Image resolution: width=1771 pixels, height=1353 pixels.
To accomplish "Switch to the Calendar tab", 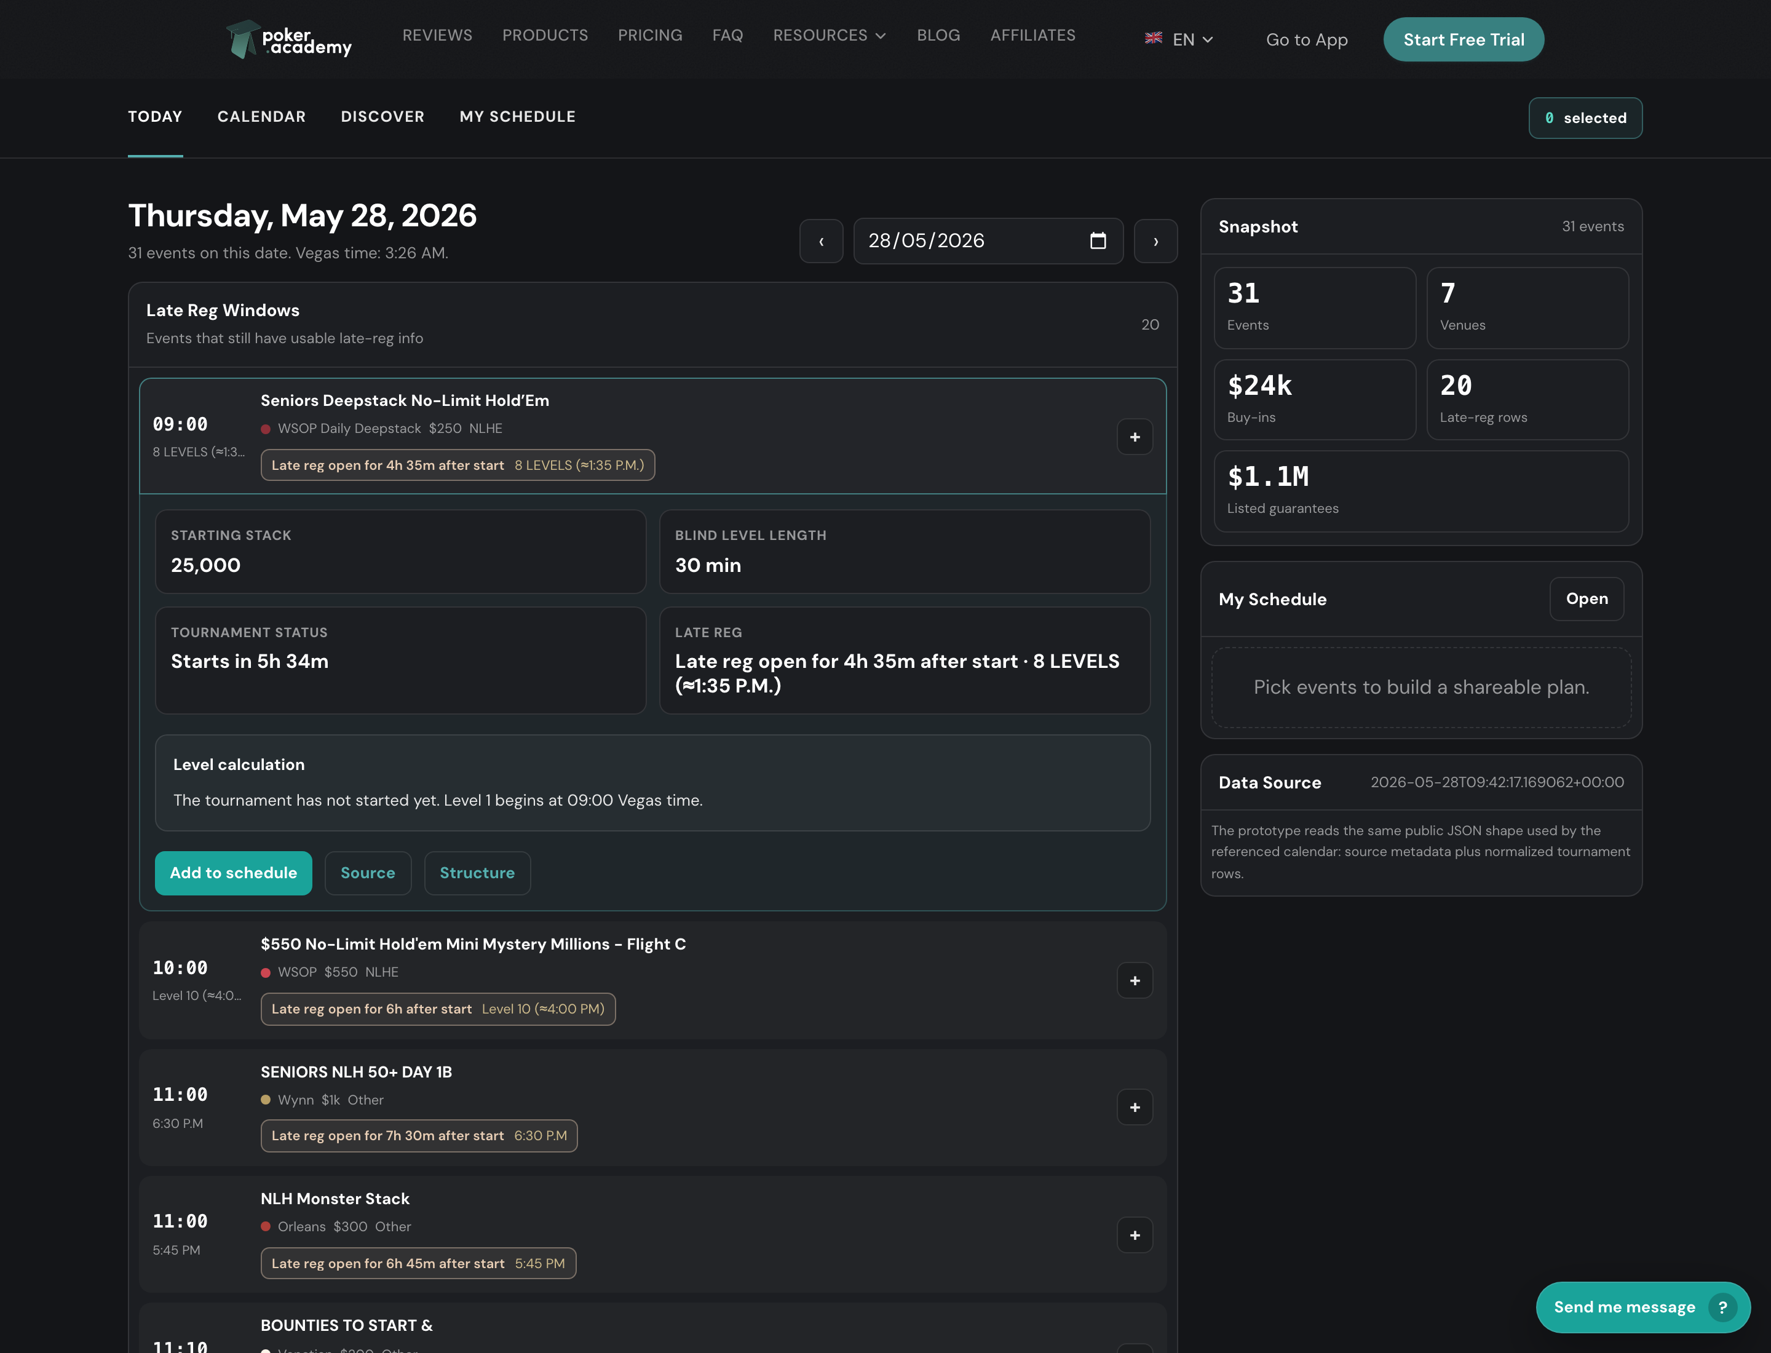I will 262,117.
